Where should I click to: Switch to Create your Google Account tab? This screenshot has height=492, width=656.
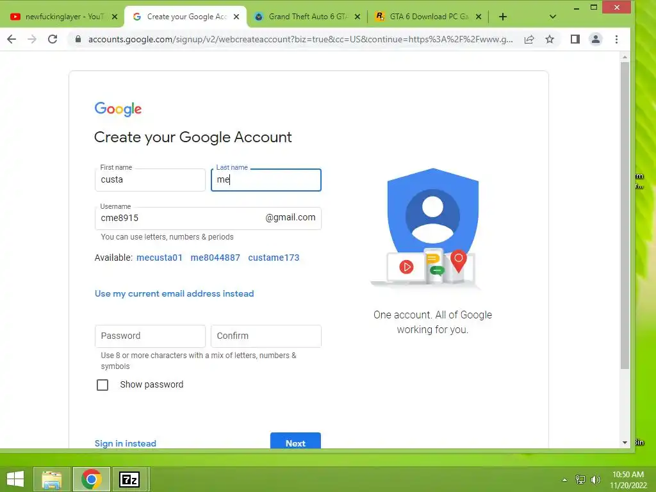[x=184, y=17]
